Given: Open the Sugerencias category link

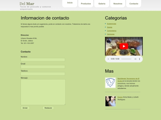Looking at the screenshot, I should [x=112, y=24].
